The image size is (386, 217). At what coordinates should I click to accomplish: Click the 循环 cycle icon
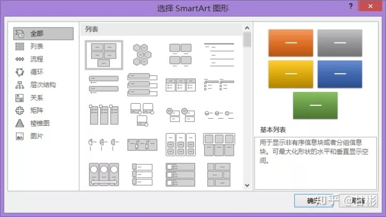[20, 72]
